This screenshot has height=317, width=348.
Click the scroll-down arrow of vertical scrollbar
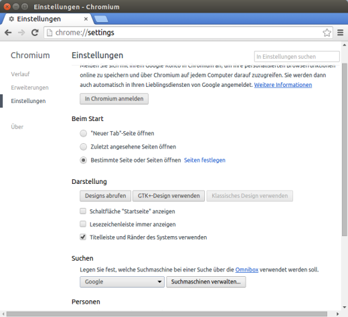tap(345, 307)
